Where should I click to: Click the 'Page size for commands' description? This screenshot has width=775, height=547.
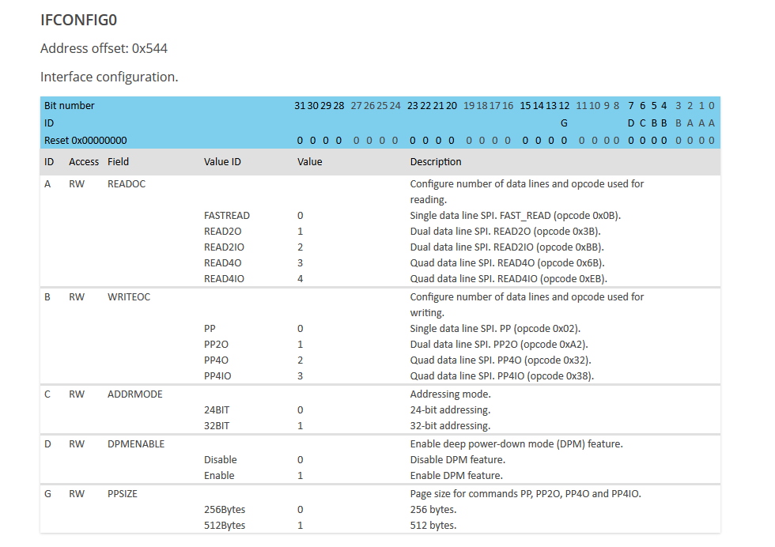[525, 494]
